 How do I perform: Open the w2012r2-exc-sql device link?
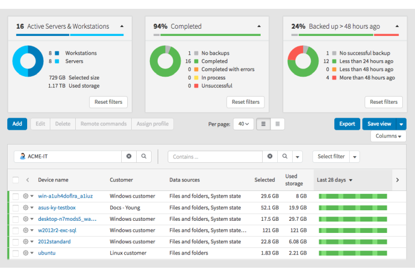pos(57,231)
